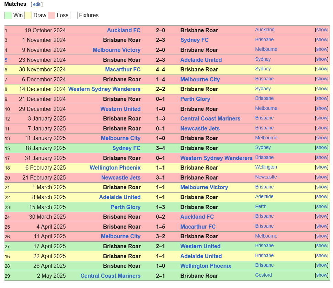Open Sydney FC link in 1 November match
This screenshot has height=288, width=333.
click(194, 40)
